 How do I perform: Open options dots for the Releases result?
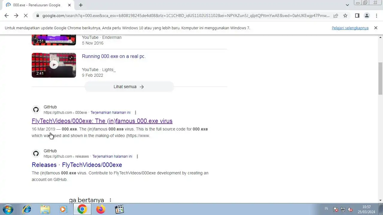click(x=137, y=156)
